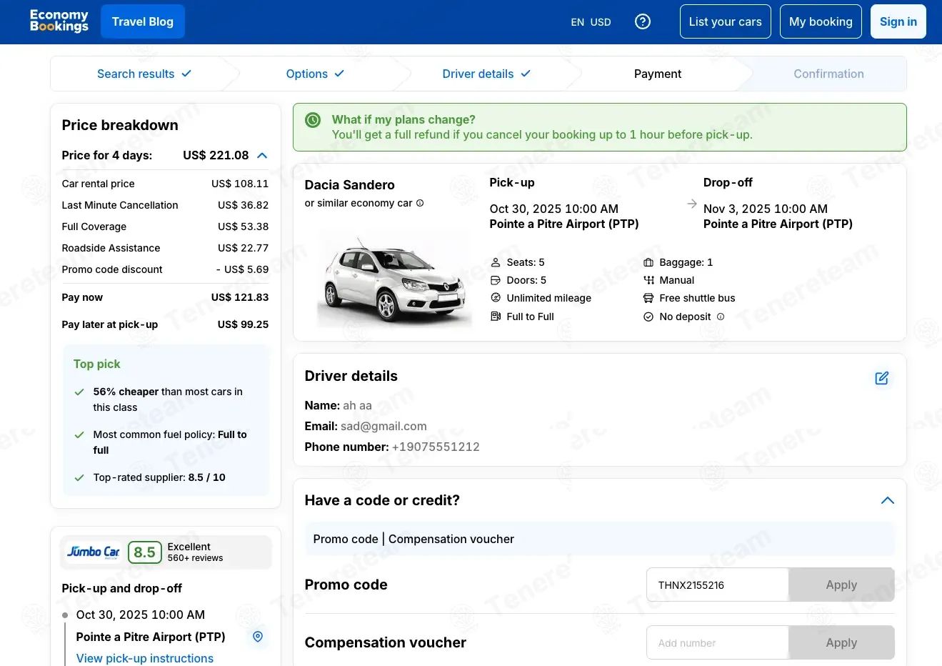Click the 560+ reviews text

[x=195, y=558]
